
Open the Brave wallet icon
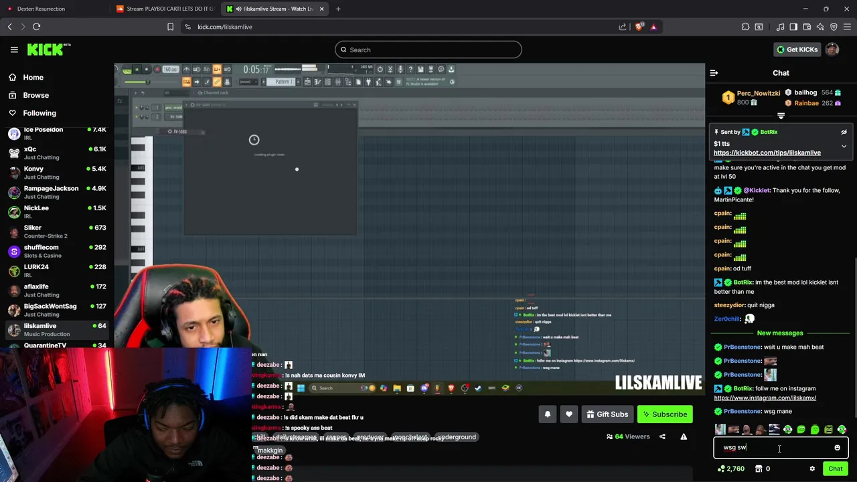coord(807,27)
